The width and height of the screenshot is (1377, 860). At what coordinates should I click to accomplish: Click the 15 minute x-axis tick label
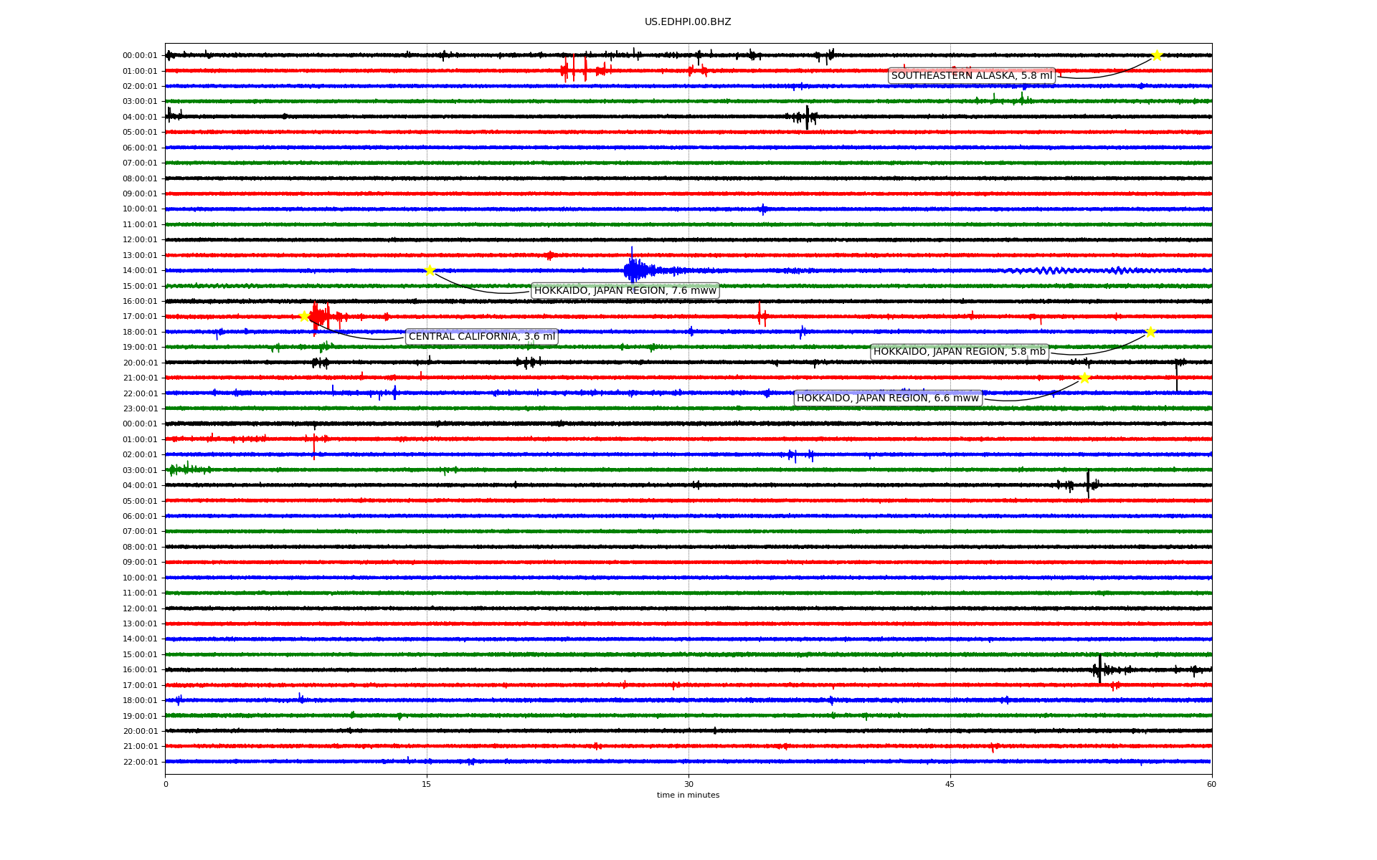[x=427, y=784]
